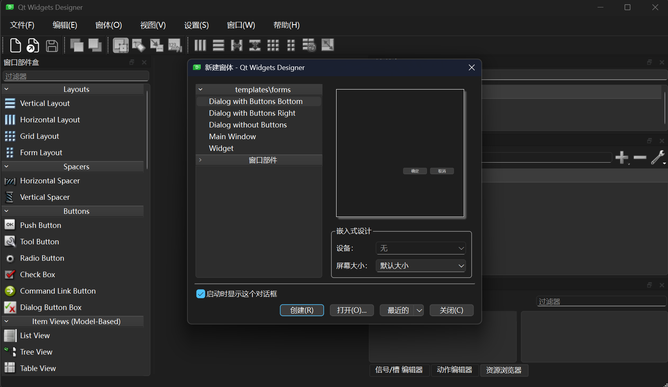Click the Break Layout toolbar icon
The height and width of the screenshot is (387, 668).
tap(309, 45)
